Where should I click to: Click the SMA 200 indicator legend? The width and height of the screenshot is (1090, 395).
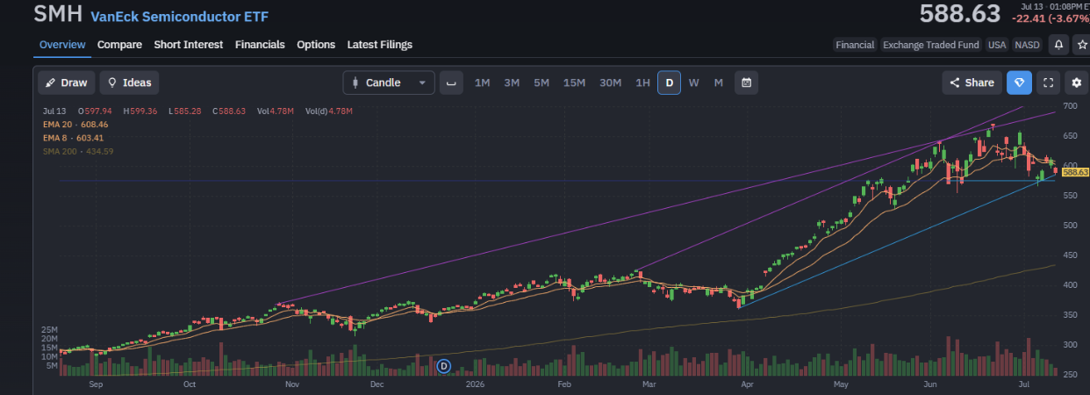click(78, 151)
